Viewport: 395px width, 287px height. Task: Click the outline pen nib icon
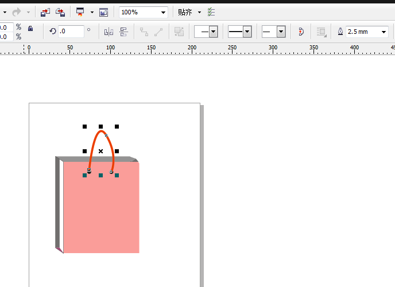coord(340,32)
